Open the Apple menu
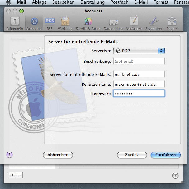 (8, 2)
